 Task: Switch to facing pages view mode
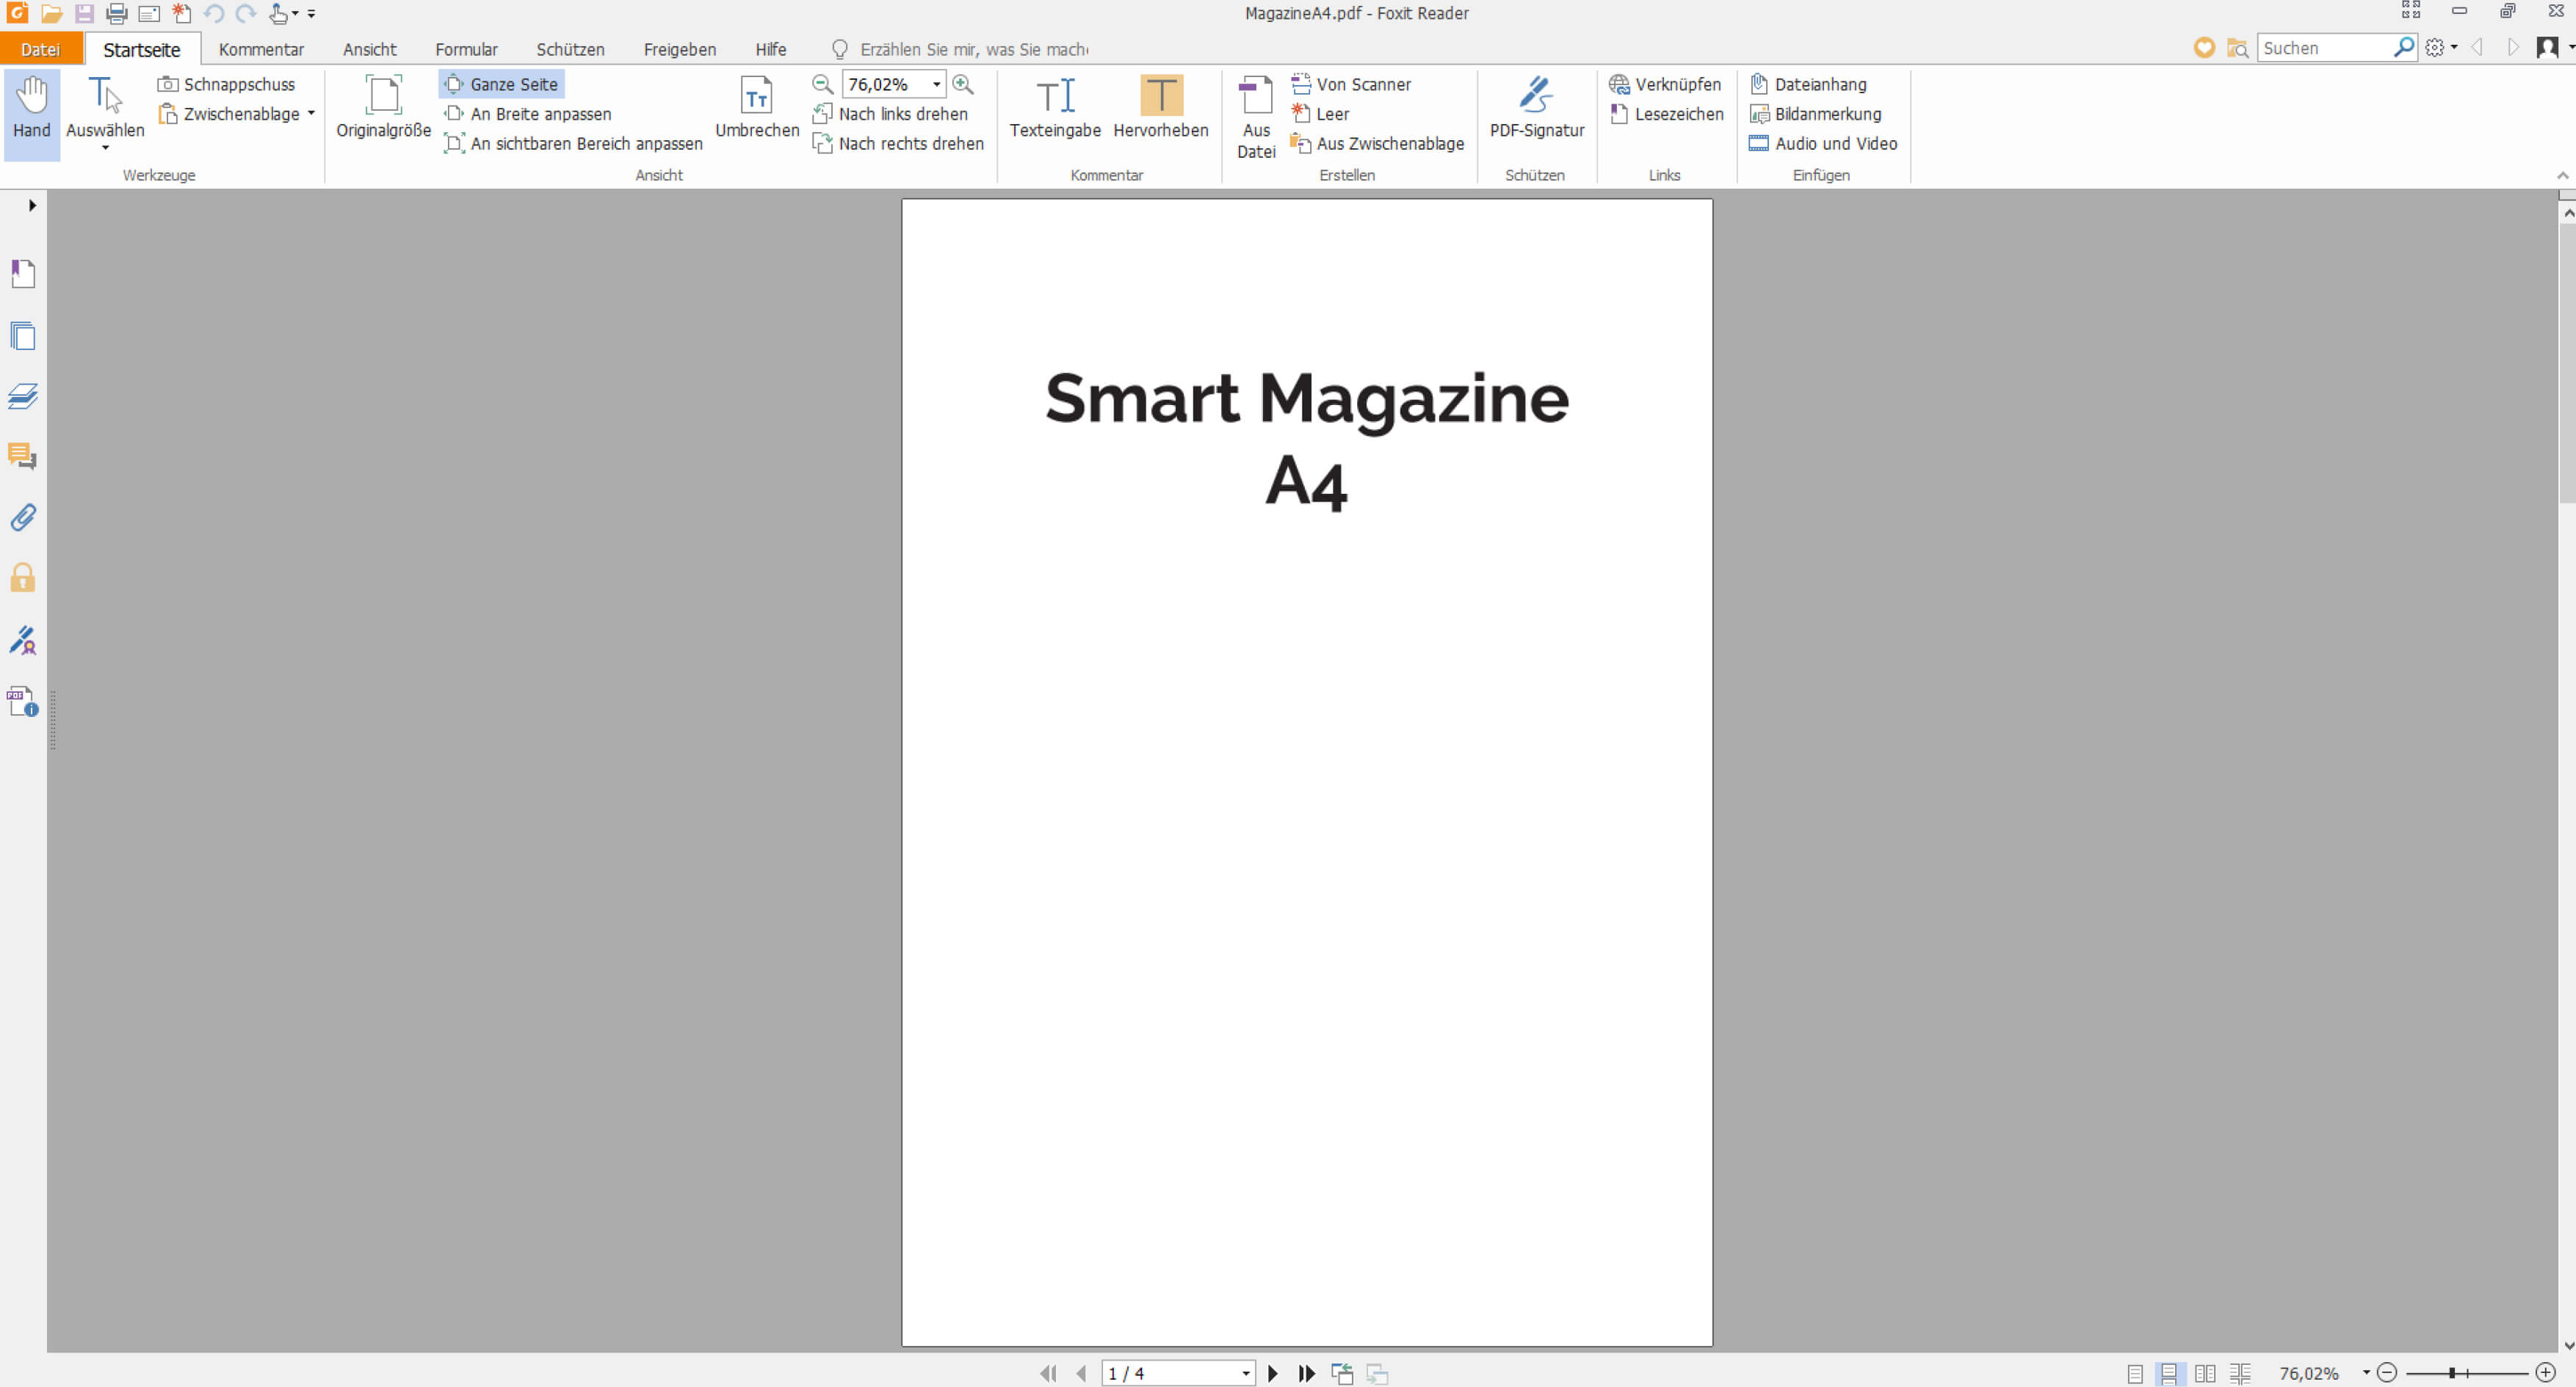[2205, 1374]
